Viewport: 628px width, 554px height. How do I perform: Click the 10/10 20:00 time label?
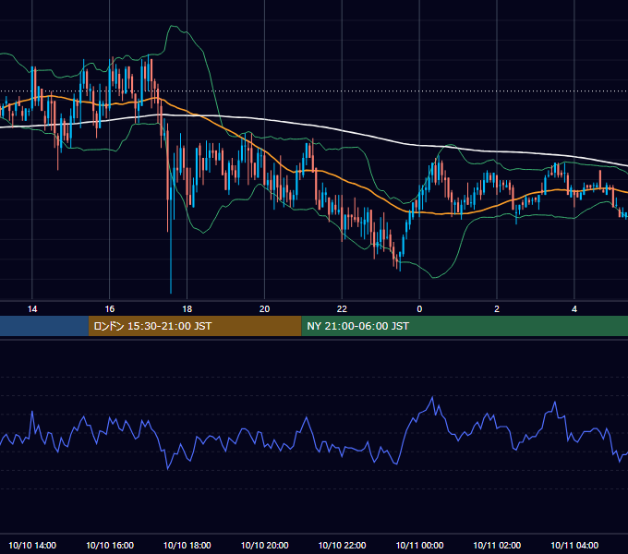tap(264, 545)
